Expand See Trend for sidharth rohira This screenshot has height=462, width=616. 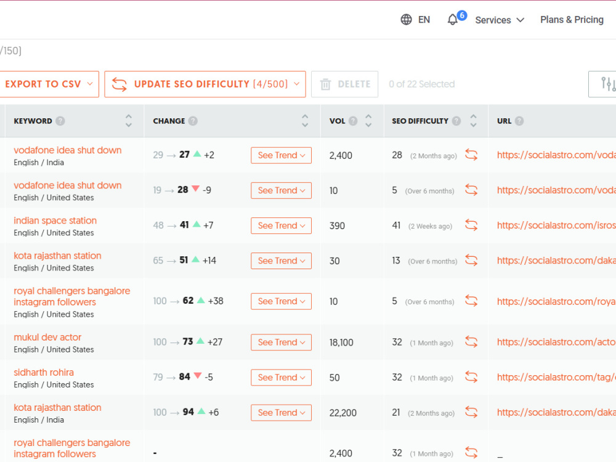pos(282,378)
